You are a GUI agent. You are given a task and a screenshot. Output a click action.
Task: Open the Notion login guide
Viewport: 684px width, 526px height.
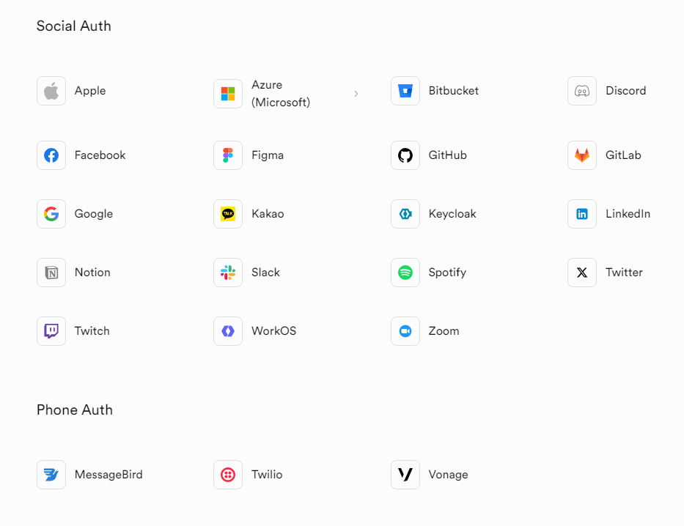[x=92, y=273]
